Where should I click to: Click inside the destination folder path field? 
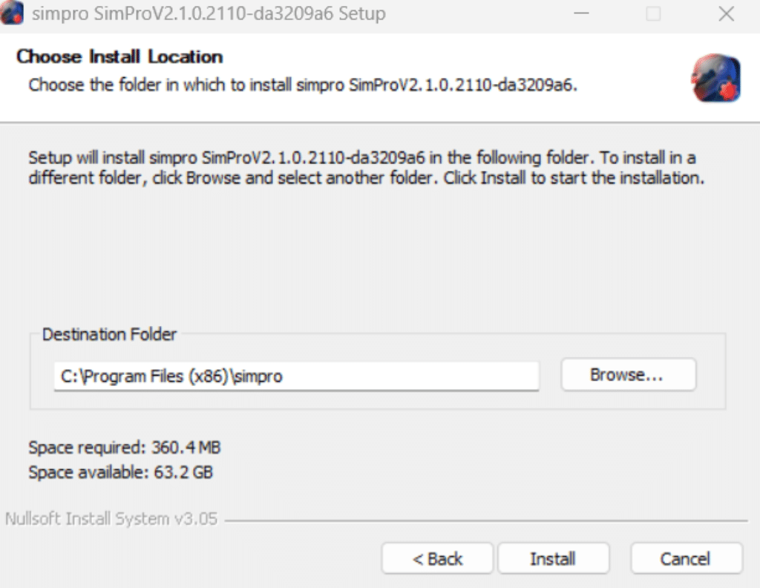click(x=297, y=376)
